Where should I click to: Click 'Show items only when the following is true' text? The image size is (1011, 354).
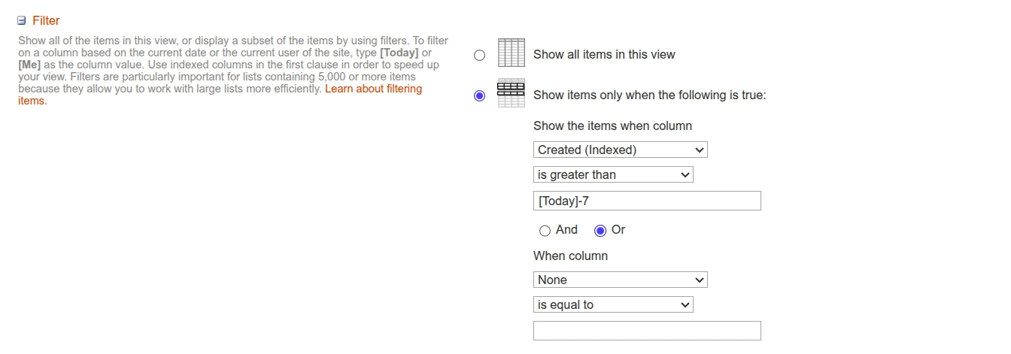[x=649, y=95]
